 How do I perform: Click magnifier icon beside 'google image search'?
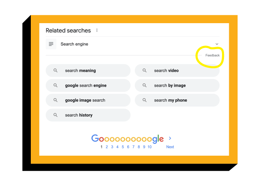click(x=56, y=100)
